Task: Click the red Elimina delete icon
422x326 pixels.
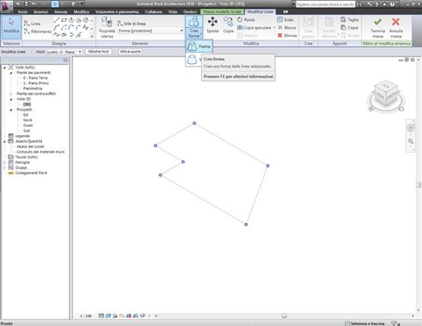Action: [280, 35]
